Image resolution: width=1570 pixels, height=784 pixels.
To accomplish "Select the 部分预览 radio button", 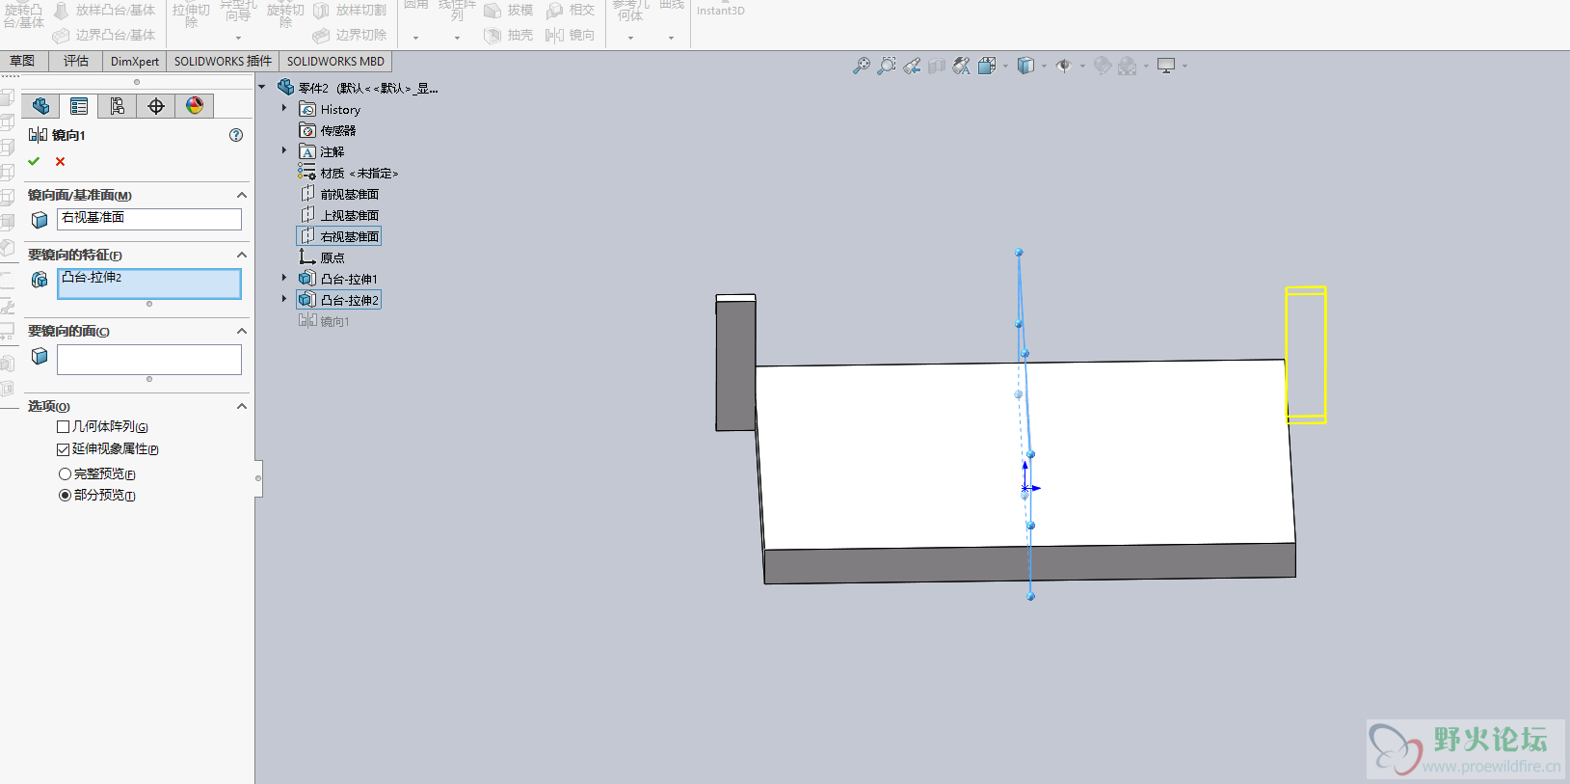I will [x=66, y=496].
